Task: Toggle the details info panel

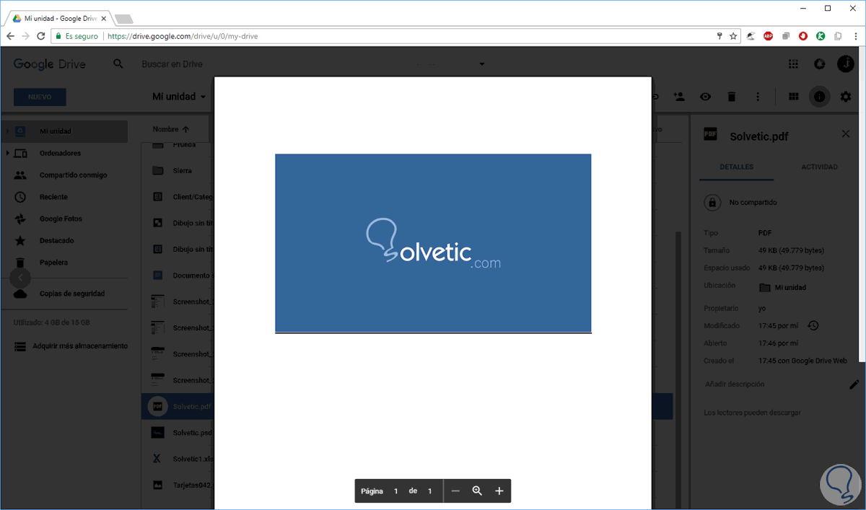Action: 819,97
